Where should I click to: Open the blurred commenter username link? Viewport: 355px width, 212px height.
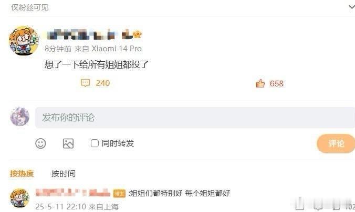[x=73, y=193]
